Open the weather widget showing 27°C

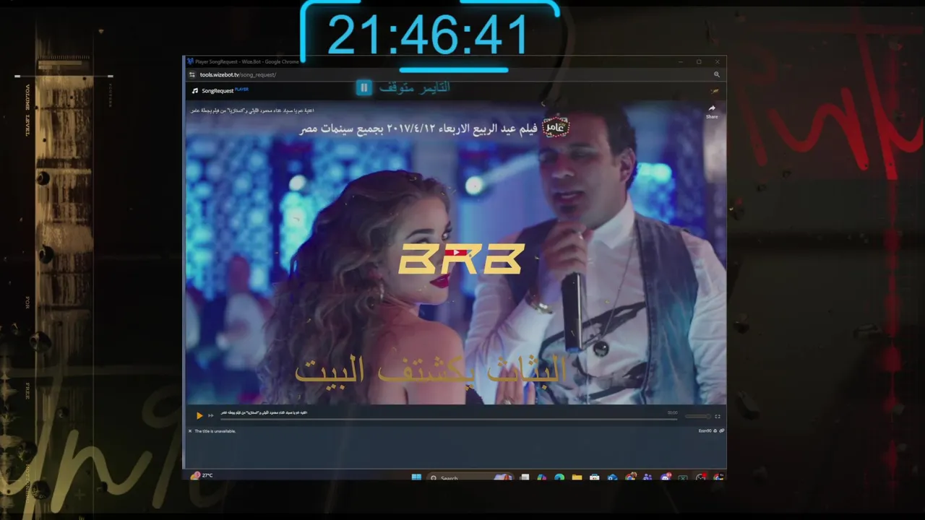tap(202, 475)
